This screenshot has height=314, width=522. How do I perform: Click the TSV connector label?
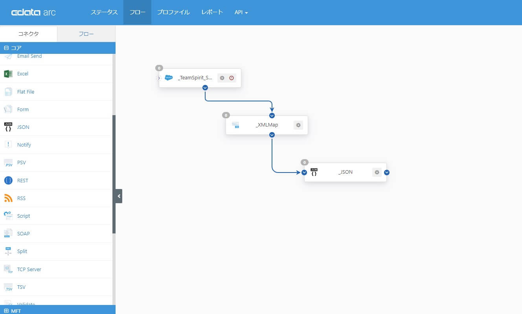(22, 287)
